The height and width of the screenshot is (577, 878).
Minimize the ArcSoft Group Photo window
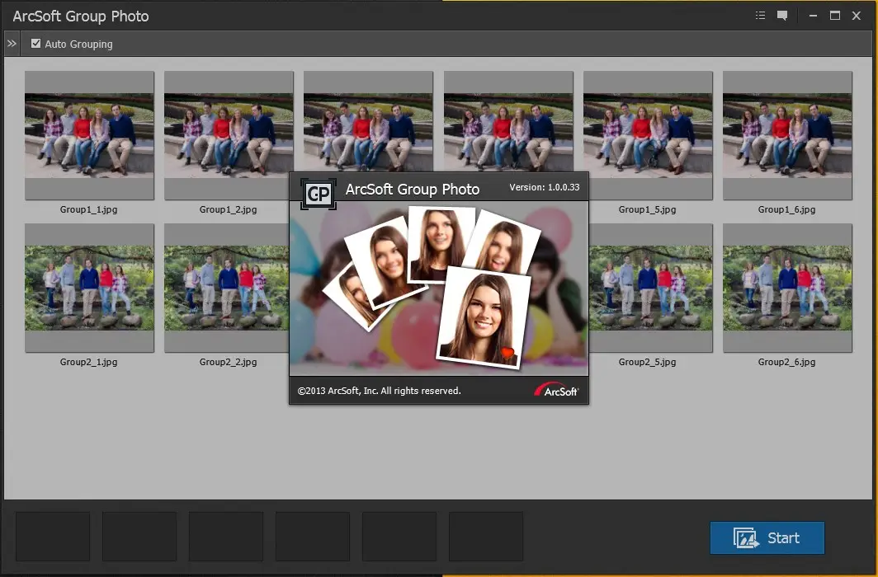pyautogui.click(x=813, y=16)
